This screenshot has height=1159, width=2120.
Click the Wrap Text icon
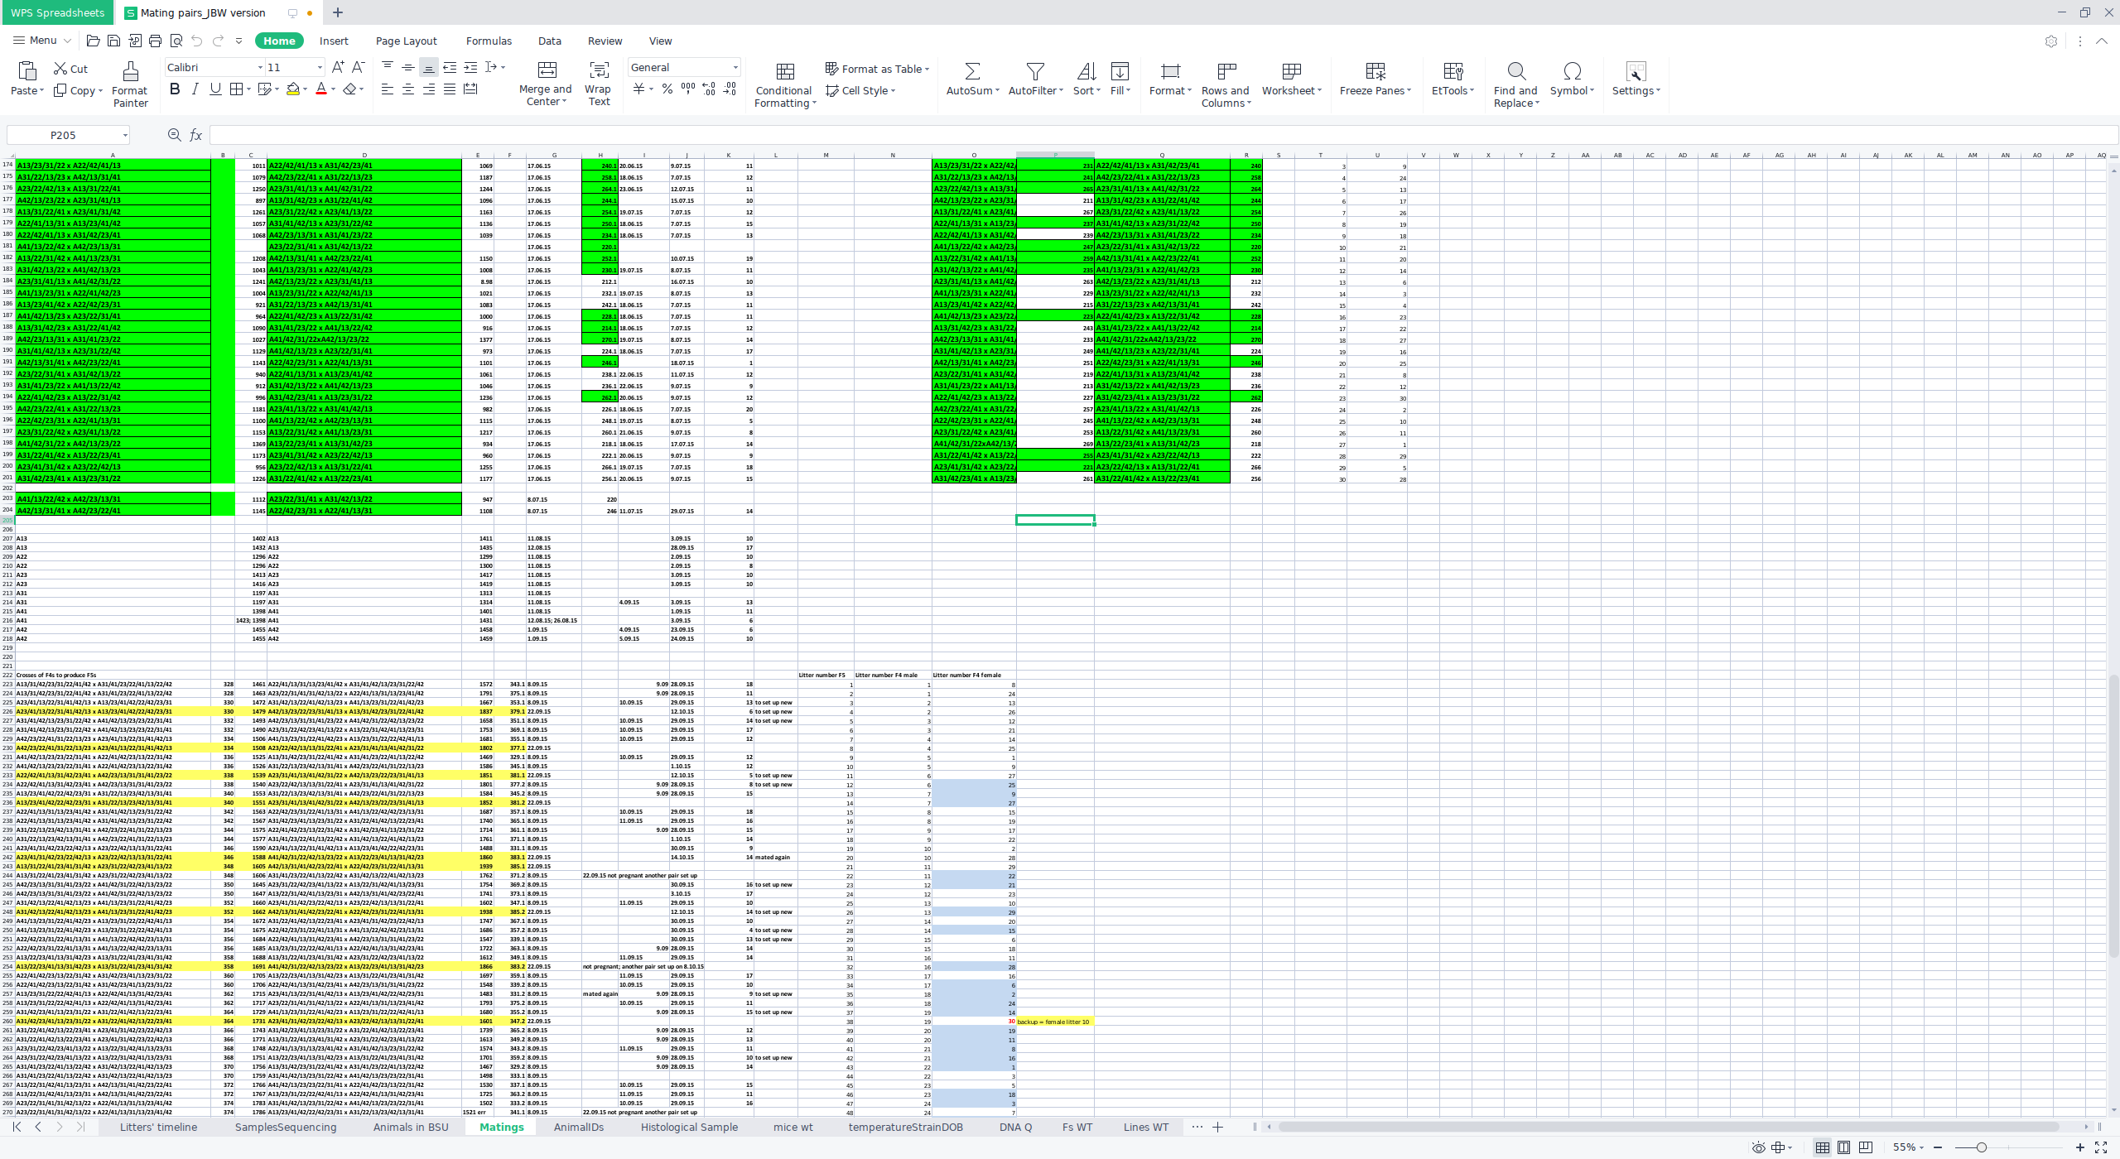[598, 71]
